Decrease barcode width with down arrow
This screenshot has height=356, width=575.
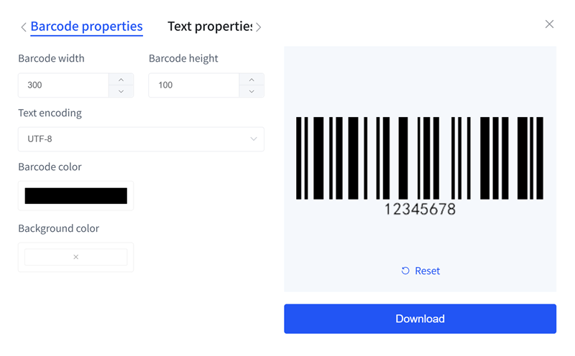pyautogui.click(x=121, y=91)
